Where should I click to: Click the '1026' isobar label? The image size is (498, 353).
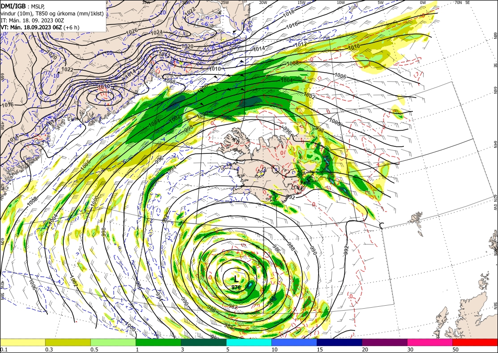[132, 31]
